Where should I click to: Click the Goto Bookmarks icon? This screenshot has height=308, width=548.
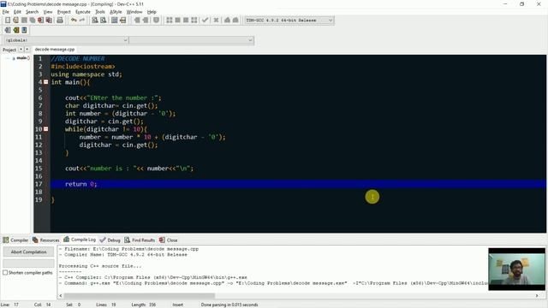click(x=24, y=30)
